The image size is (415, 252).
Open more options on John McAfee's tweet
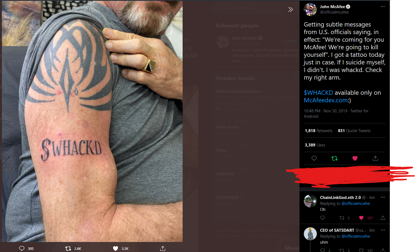(383, 7)
